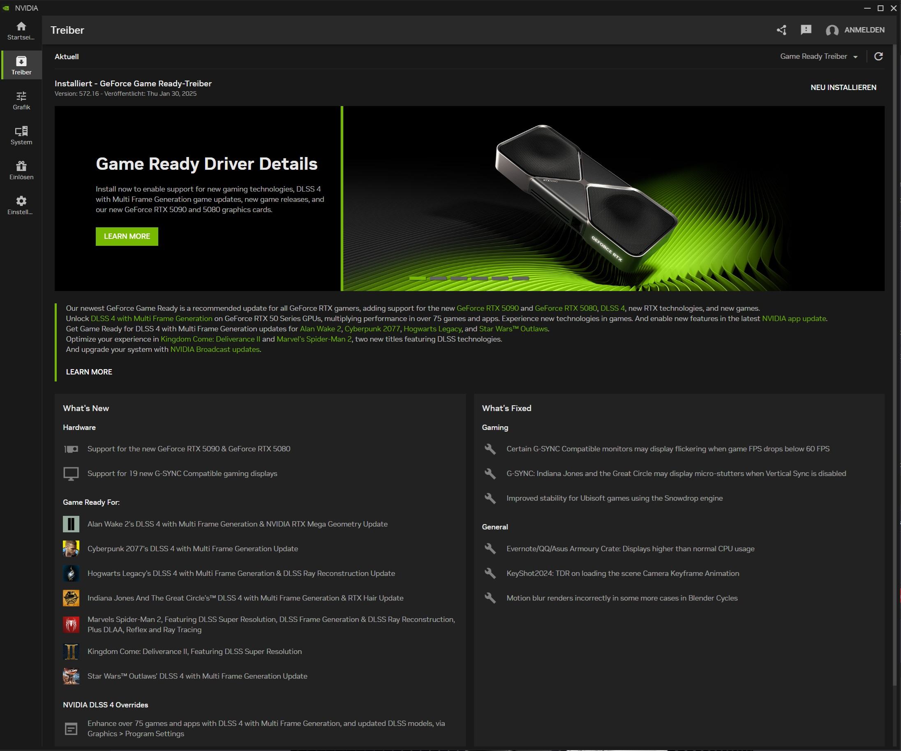Viewport: 901px width, 751px height.
Task: Click the Alan Wake 2 game icon
Action: (71, 524)
